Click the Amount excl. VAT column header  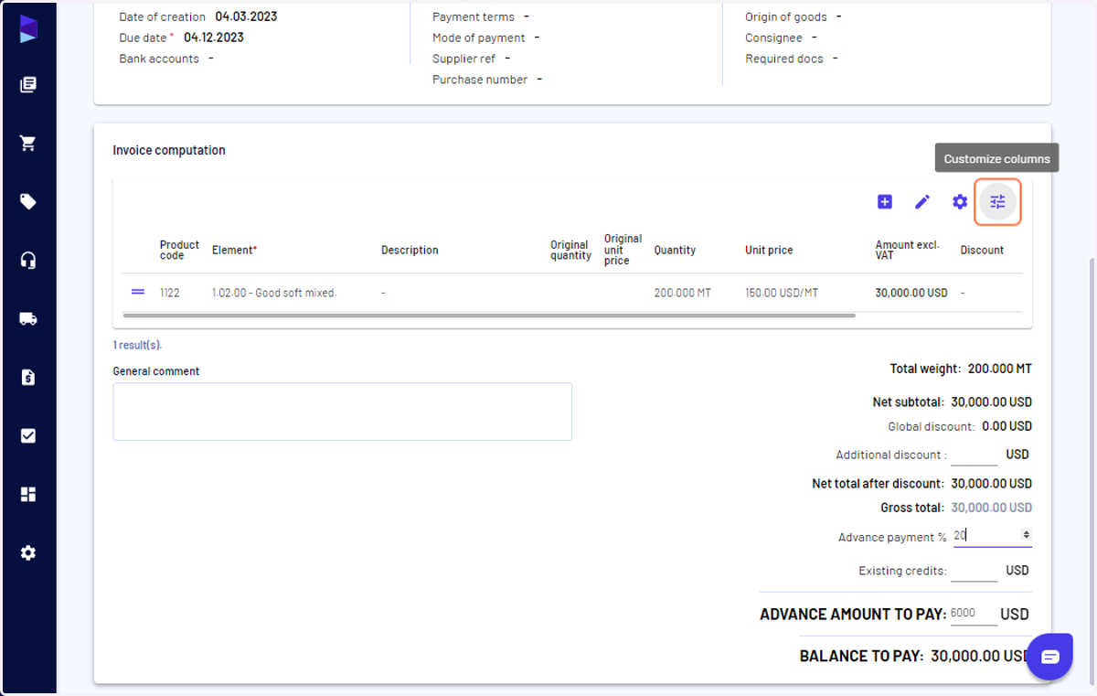point(908,250)
